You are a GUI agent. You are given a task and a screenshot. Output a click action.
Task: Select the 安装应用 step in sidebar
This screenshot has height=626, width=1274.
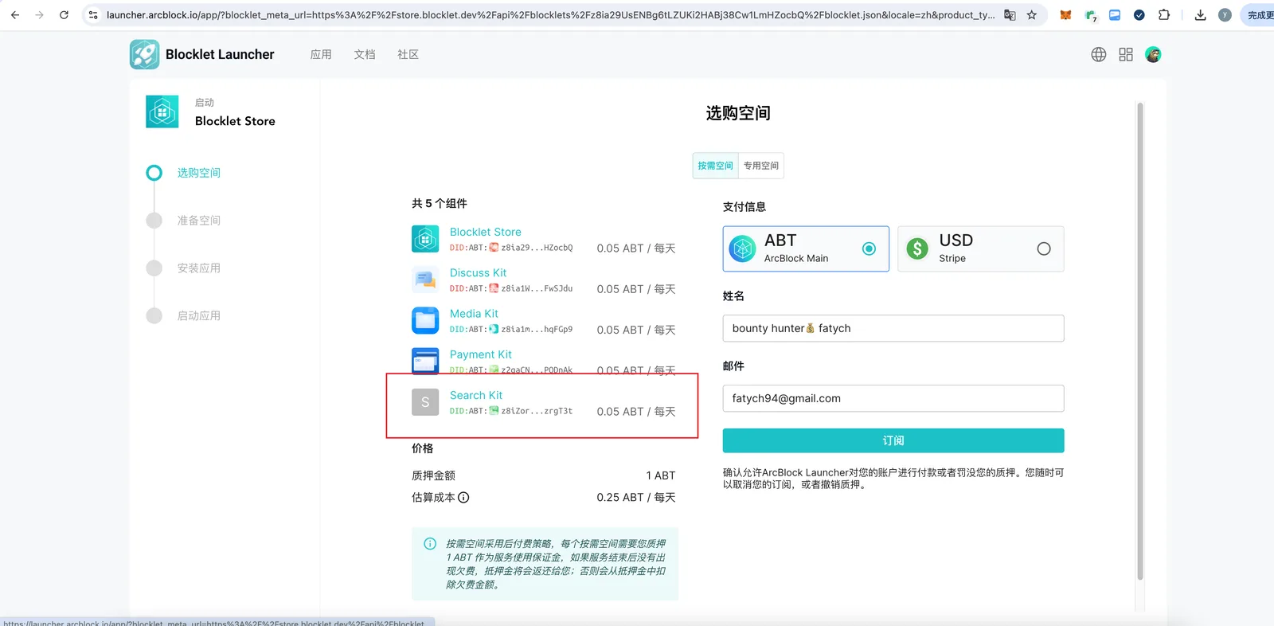[198, 268]
